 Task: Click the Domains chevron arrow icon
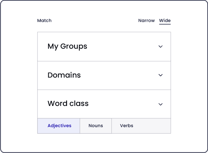point(161,75)
